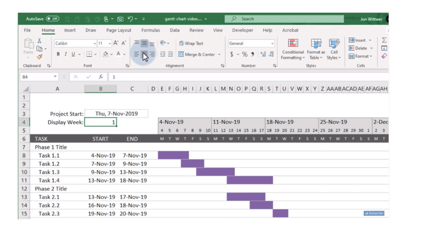
Task: Click the Wrap Text button
Action: coord(191,43)
